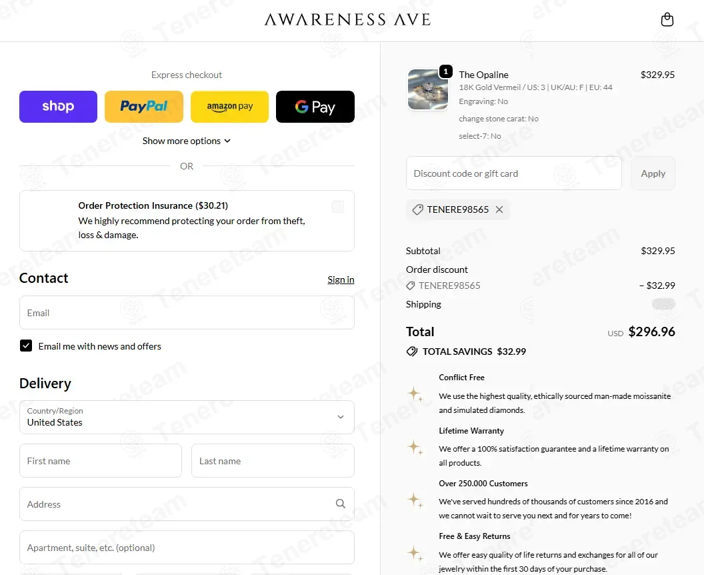
Task: Open the shopping bag cart icon
Action: pos(667,19)
